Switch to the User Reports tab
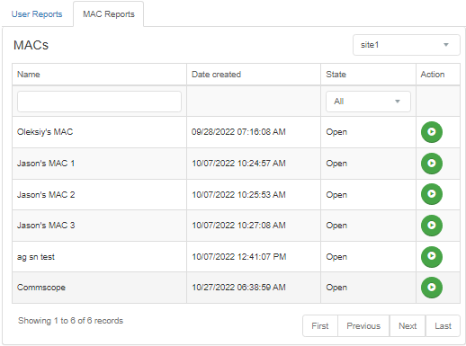Image resolution: width=466 pixels, height=346 pixels. click(37, 14)
